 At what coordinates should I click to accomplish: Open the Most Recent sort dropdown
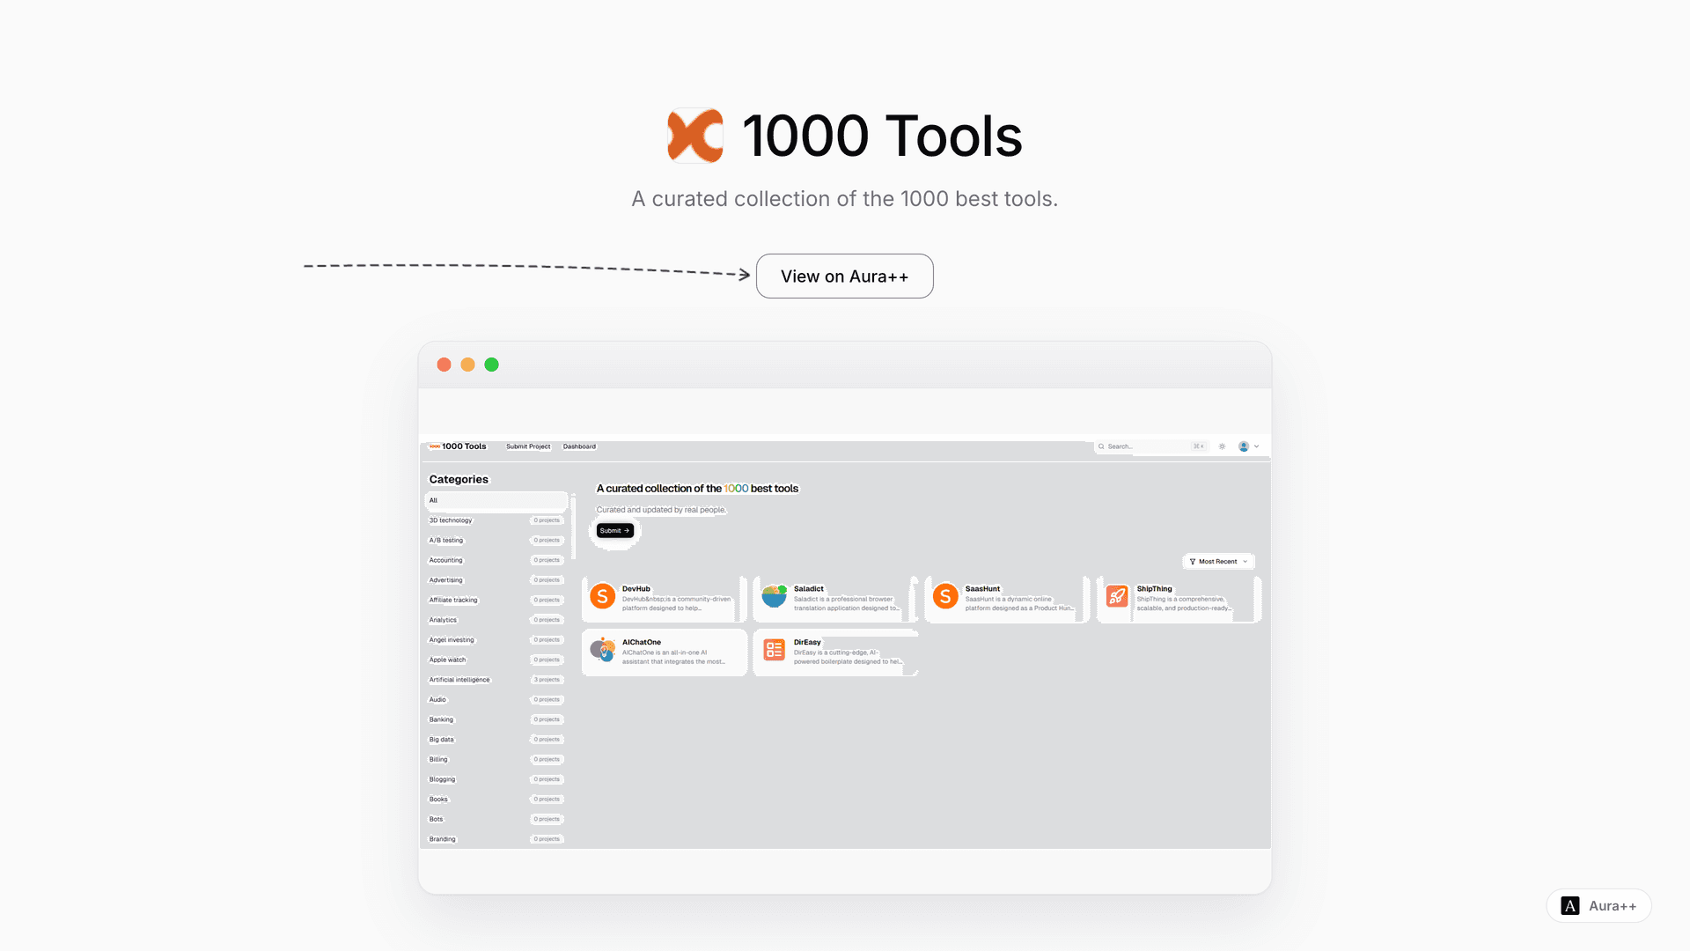[1218, 562]
